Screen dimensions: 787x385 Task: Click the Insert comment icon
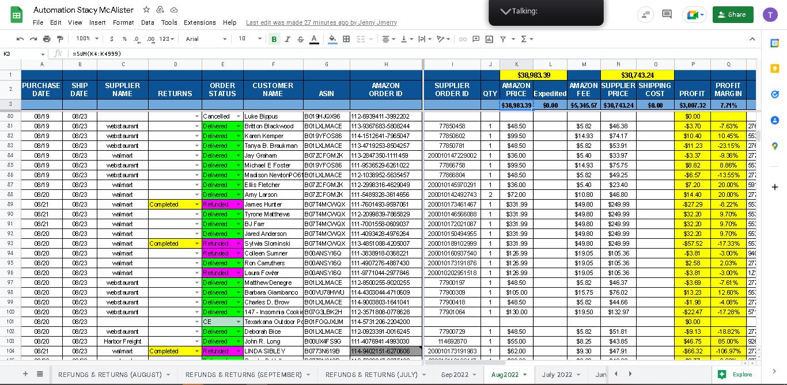(476, 39)
